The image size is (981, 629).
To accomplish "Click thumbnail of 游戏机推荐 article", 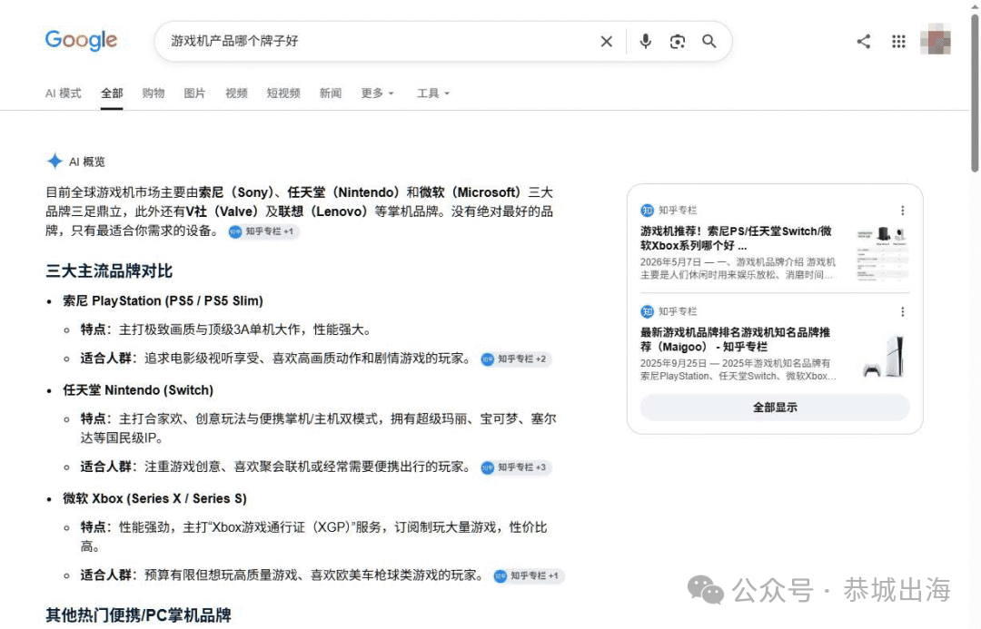I will [883, 253].
